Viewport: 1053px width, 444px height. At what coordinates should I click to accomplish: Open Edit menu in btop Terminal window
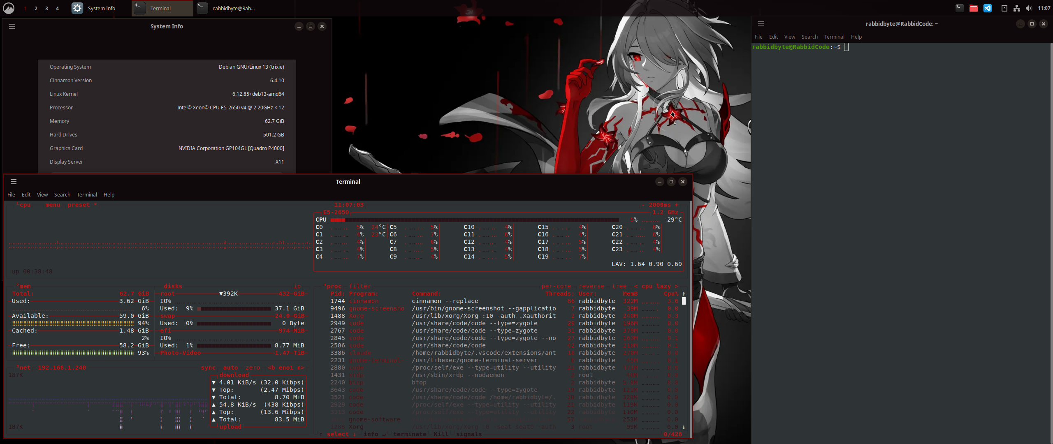click(x=26, y=195)
